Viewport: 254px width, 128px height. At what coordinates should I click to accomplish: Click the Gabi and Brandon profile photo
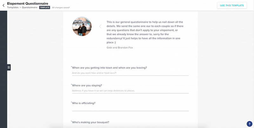[82, 27]
